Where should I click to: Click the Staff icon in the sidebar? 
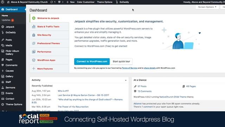[3, 82]
